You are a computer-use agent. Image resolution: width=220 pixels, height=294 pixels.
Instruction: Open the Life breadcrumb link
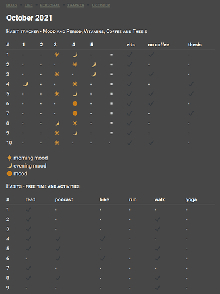click(29, 5)
